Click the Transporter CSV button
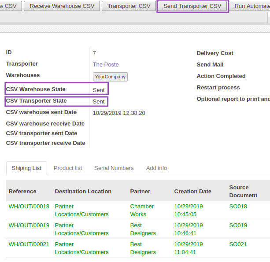The height and width of the screenshot is (262, 270). click(129, 6)
